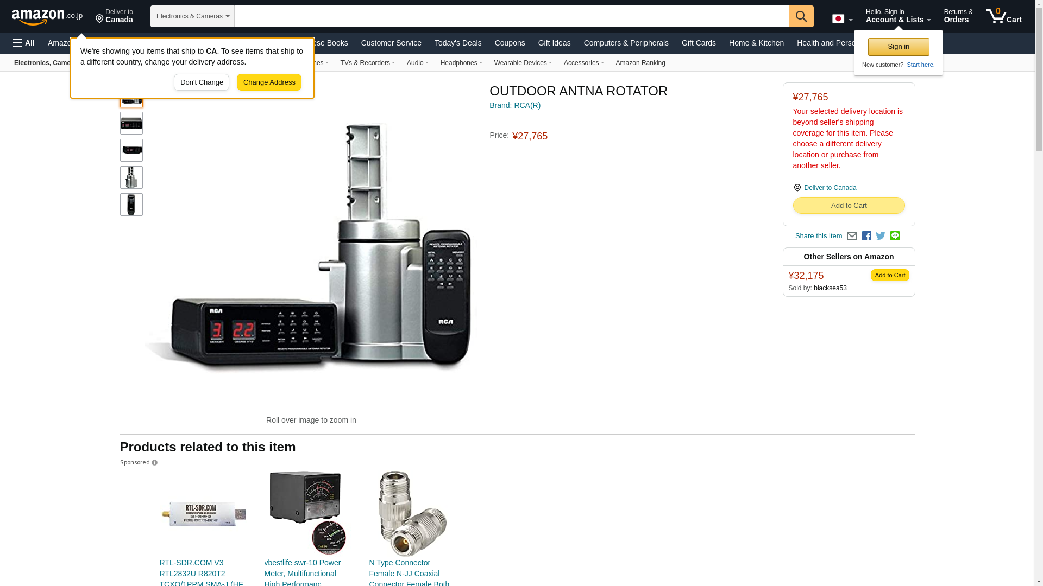
Task: Add the ¥27,765 item to cart
Action: click(x=849, y=205)
